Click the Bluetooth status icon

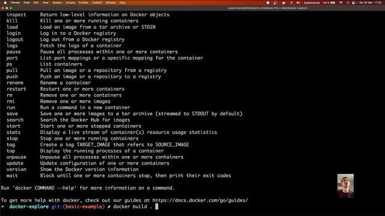tap(291, 2)
